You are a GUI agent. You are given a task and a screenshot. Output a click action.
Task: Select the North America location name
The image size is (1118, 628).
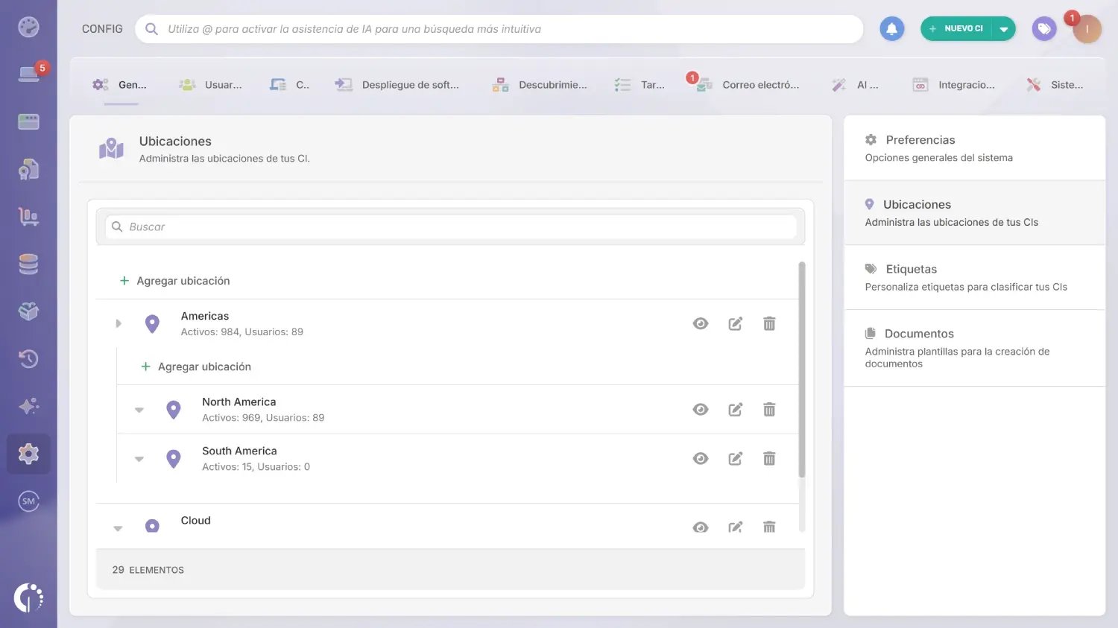pyautogui.click(x=239, y=402)
